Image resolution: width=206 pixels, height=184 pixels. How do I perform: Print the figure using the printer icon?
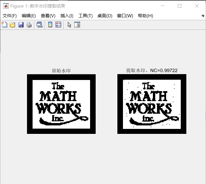(x=29, y=25)
